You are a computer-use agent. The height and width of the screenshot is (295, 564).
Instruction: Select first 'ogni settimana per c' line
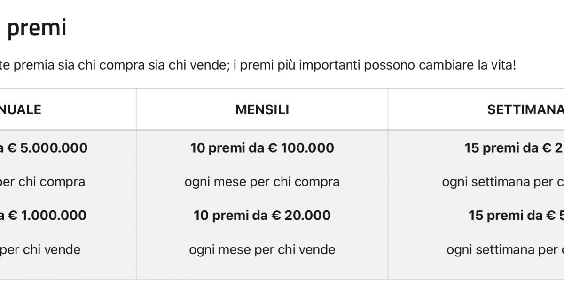coord(503,182)
